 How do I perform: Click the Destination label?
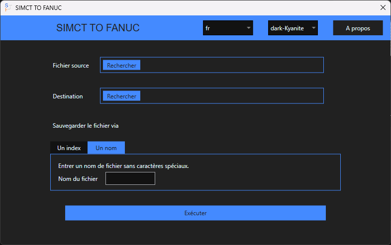tap(68, 96)
